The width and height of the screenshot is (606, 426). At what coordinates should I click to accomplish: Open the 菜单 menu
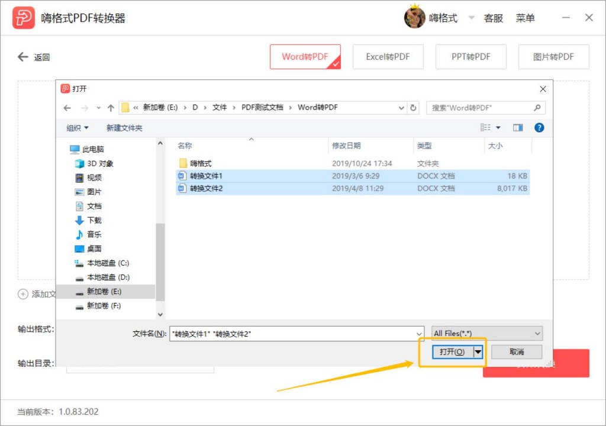click(x=526, y=18)
